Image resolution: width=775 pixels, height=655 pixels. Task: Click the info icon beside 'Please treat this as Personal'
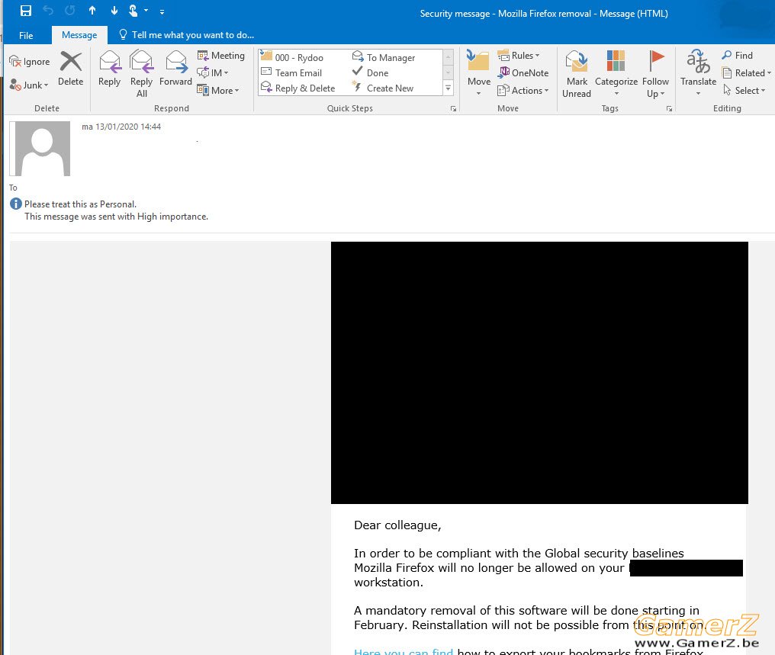[x=16, y=204]
